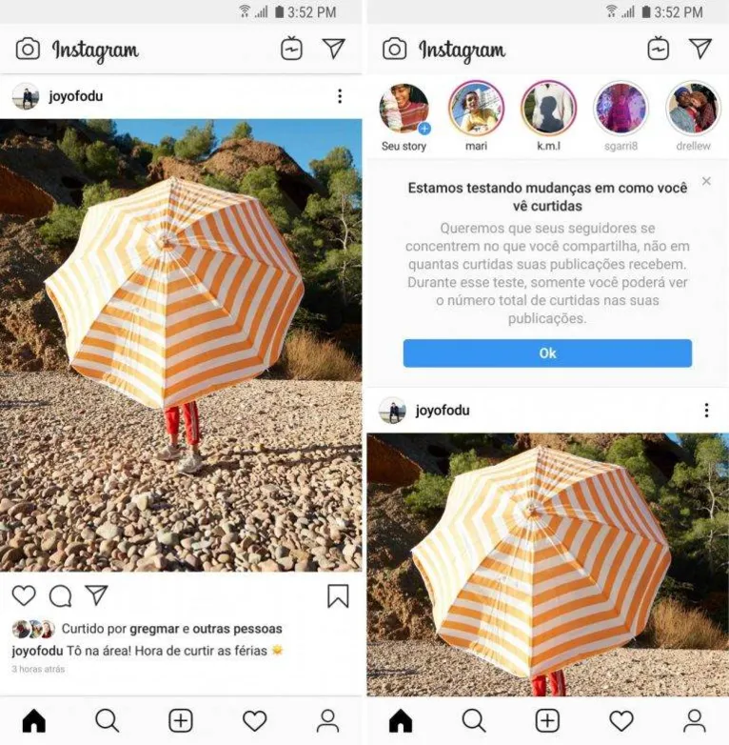729x745 pixels.
Task: Open direct messages paper plane in right screen
Action: 700,49
